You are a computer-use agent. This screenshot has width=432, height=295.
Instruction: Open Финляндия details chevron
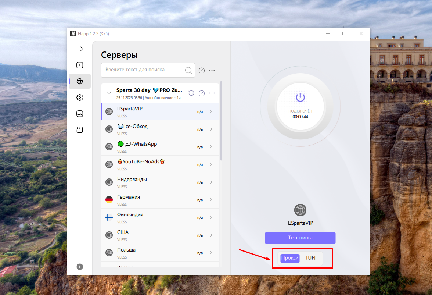tap(211, 217)
